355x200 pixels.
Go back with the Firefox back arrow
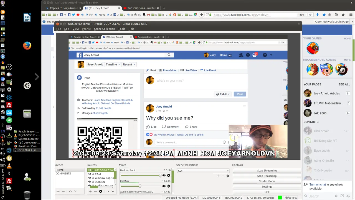(202, 15)
